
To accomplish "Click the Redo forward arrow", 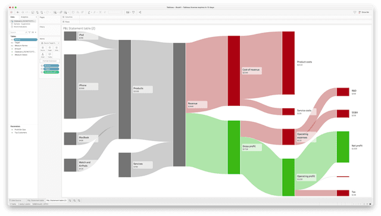I will coord(23,12).
